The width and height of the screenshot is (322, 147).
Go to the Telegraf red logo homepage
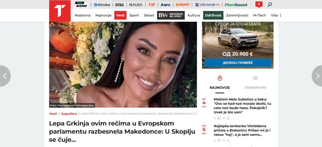[x=60, y=11]
